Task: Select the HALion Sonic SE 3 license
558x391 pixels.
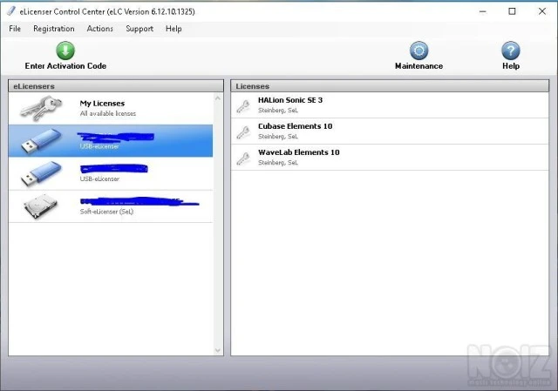Action: pyautogui.click(x=390, y=105)
